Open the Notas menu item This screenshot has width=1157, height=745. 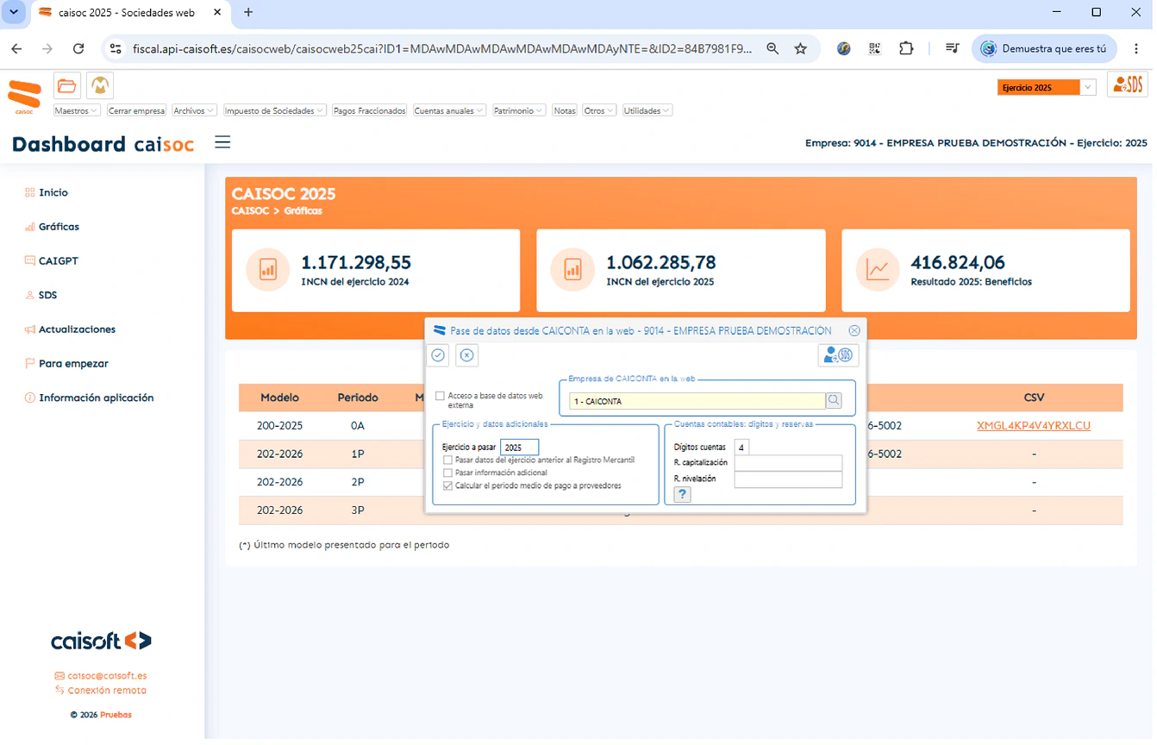click(x=565, y=110)
